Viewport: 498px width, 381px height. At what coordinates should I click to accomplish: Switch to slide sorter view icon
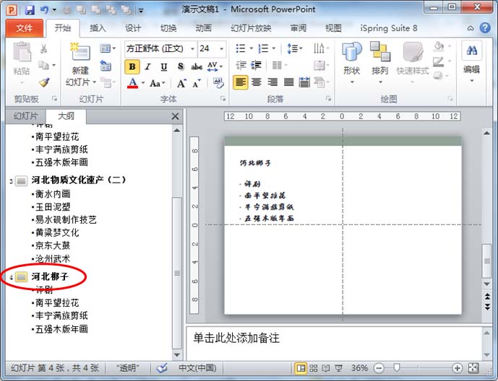click(315, 368)
